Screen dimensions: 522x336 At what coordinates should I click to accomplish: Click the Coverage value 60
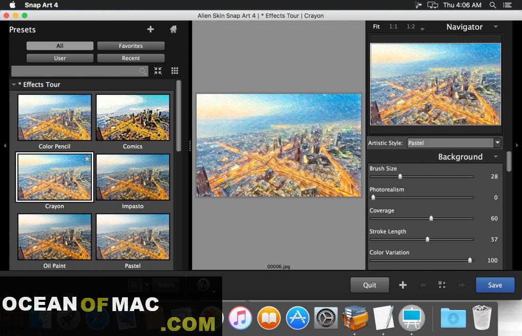click(494, 218)
